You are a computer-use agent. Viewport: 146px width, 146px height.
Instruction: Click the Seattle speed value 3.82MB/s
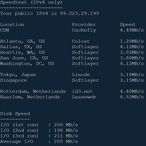point(132,52)
